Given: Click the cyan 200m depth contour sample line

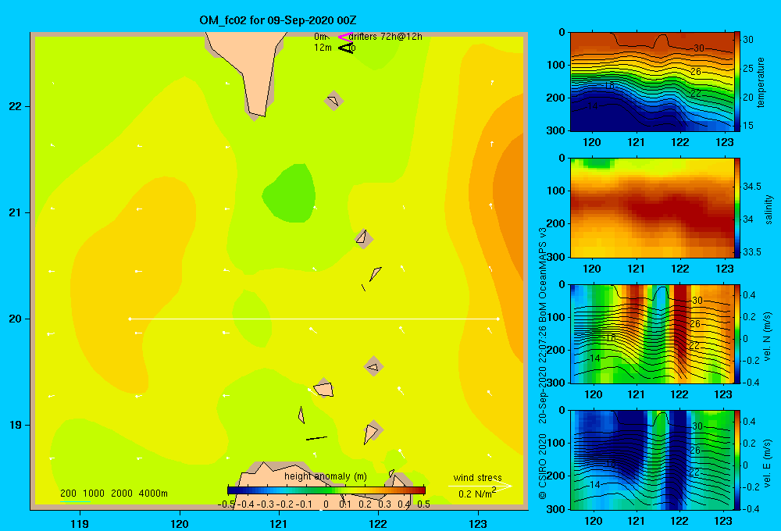Looking at the screenshot, I should [x=75, y=501].
